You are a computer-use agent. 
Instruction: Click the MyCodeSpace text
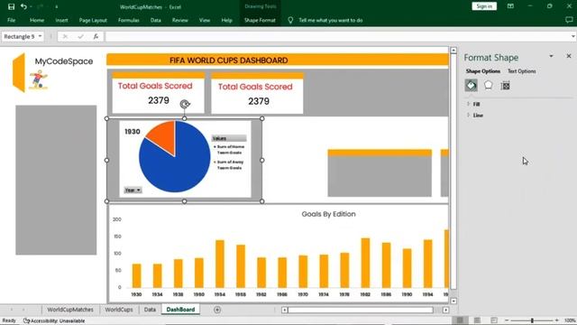click(64, 61)
